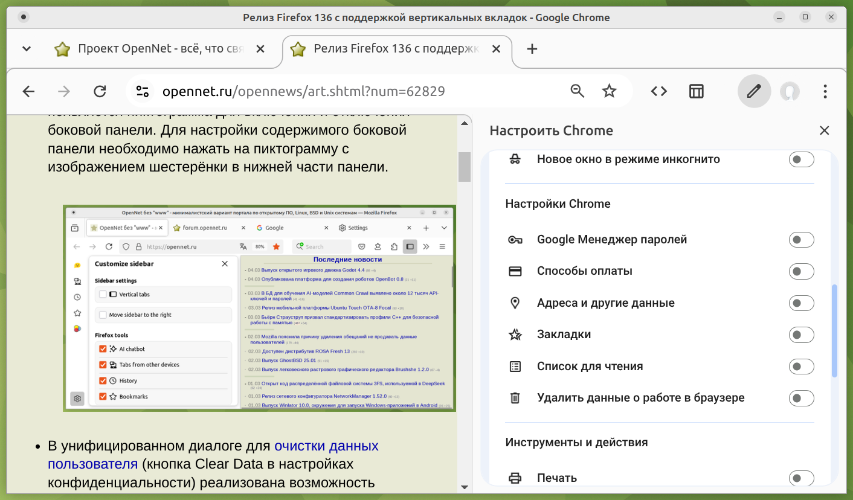Enable the Список для чтения toggle
853x500 pixels.
[x=801, y=367]
